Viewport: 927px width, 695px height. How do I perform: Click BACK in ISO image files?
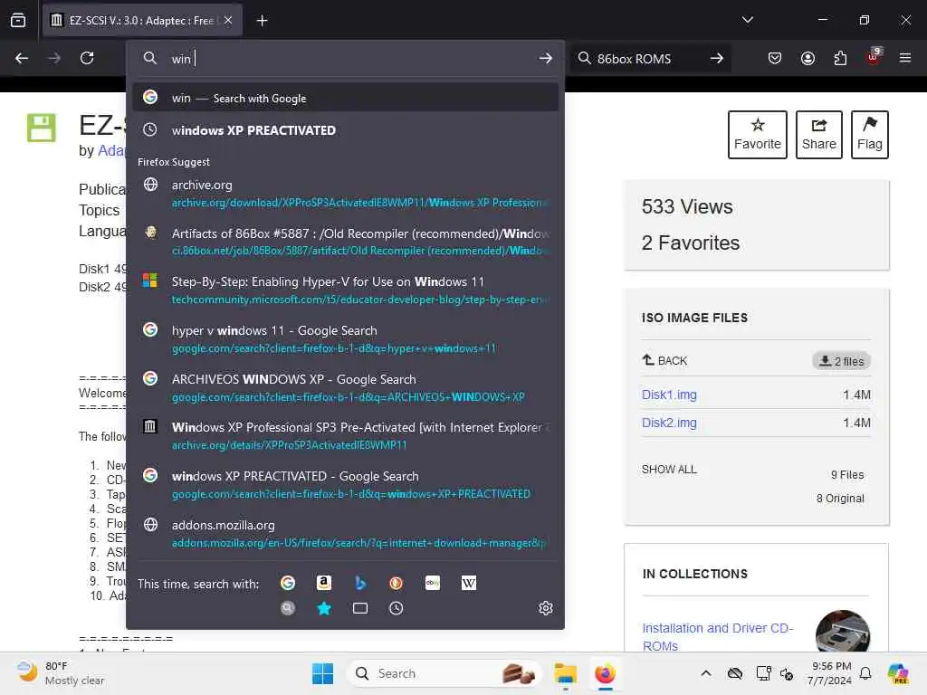[x=664, y=360]
